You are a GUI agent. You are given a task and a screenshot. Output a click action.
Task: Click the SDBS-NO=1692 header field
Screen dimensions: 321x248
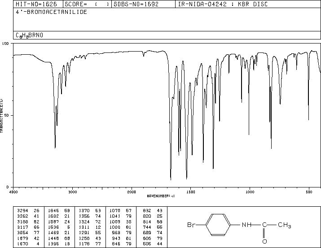pyautogui.click(x=136, y=4)
